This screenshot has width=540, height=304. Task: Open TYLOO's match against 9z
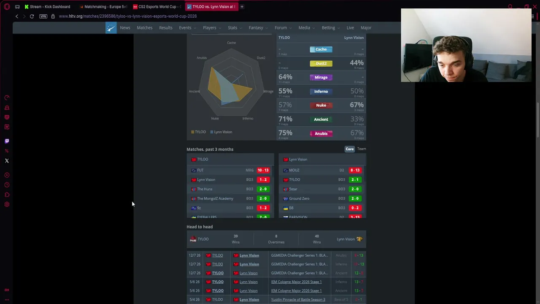[230, 208]
